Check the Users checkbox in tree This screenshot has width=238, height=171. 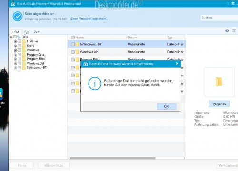click(20, 46)
